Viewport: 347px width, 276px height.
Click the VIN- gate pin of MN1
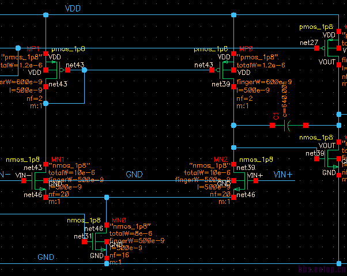pos(24,181)
